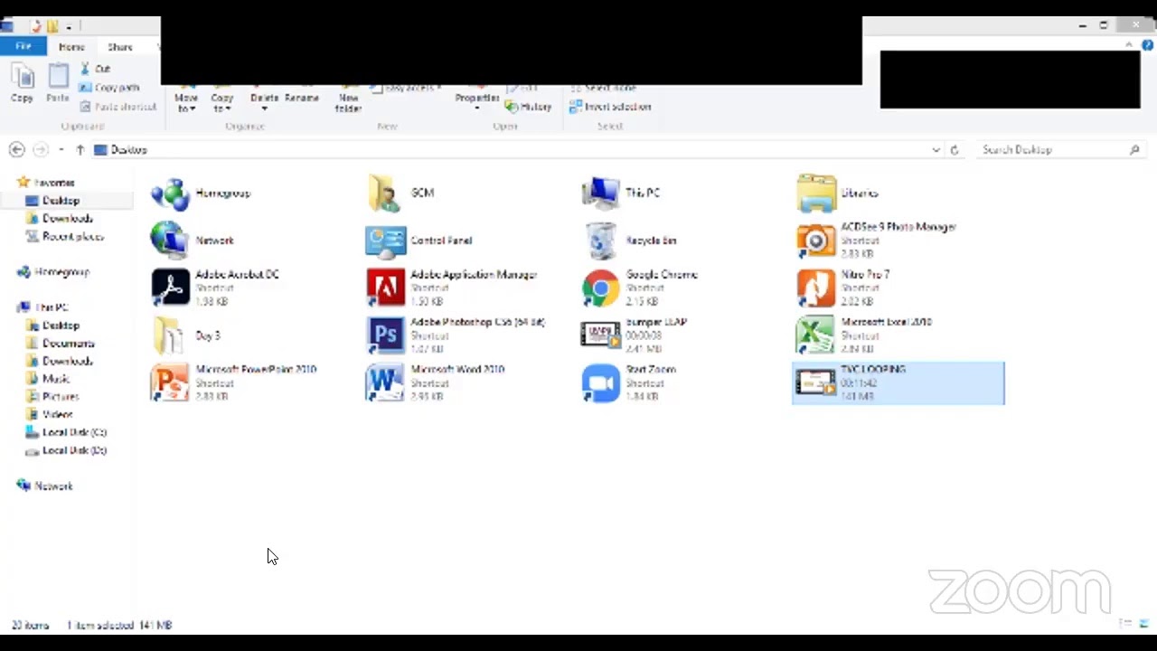Click the Desktop path in the address bar

coord(128,150)
